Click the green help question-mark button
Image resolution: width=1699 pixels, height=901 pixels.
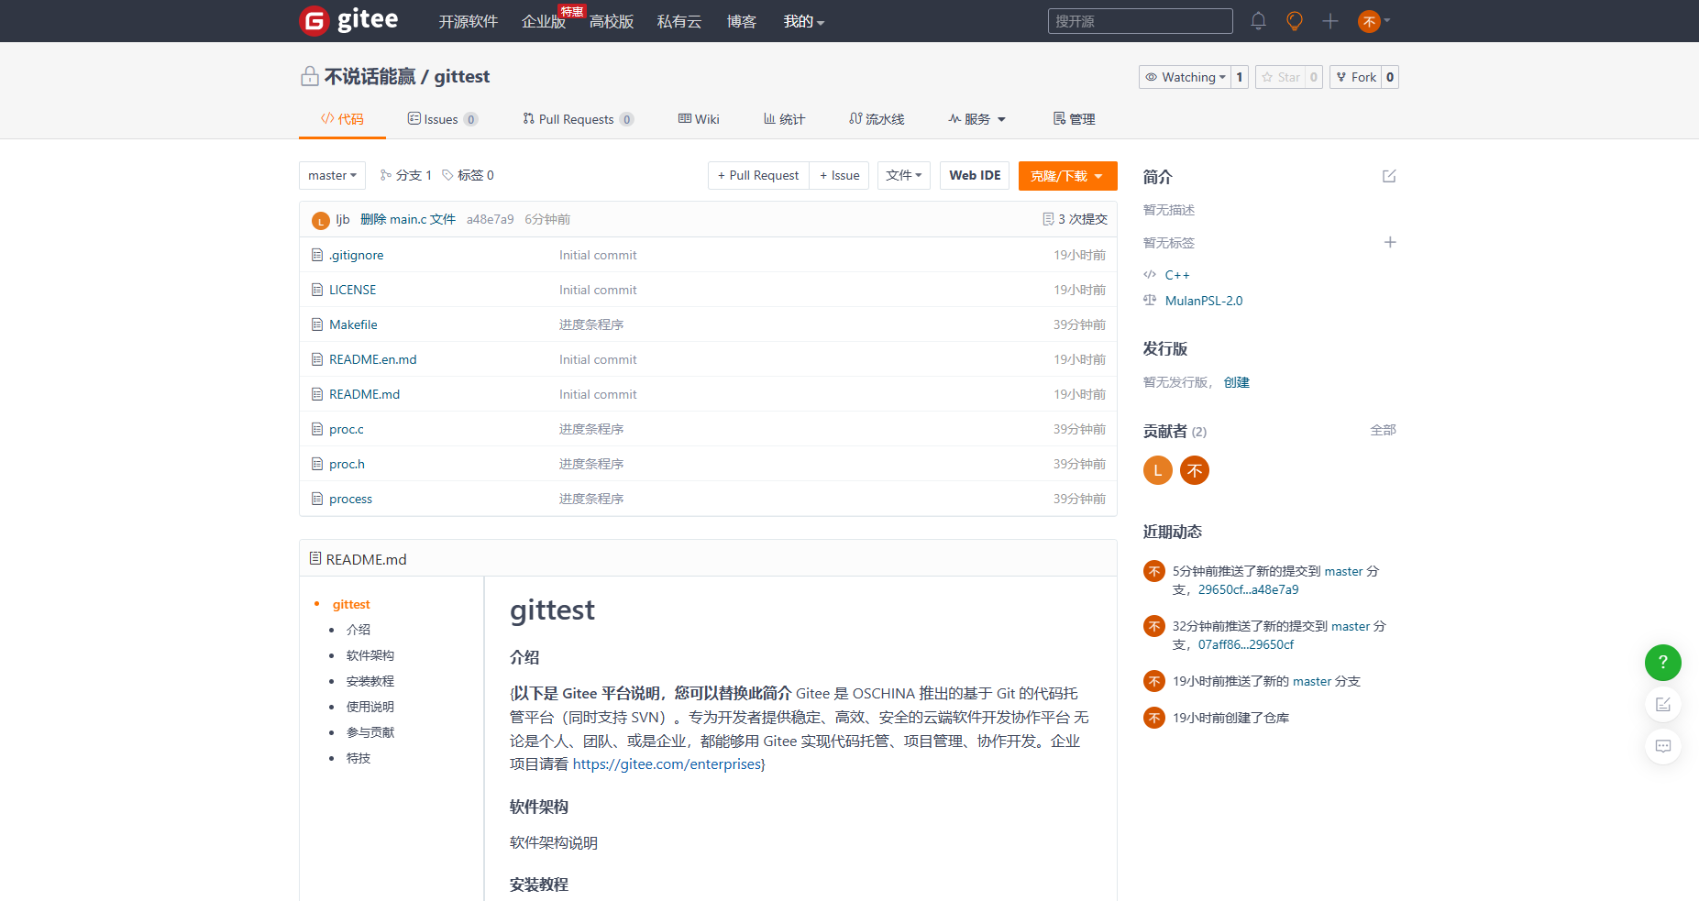(x=1662, y=662)
